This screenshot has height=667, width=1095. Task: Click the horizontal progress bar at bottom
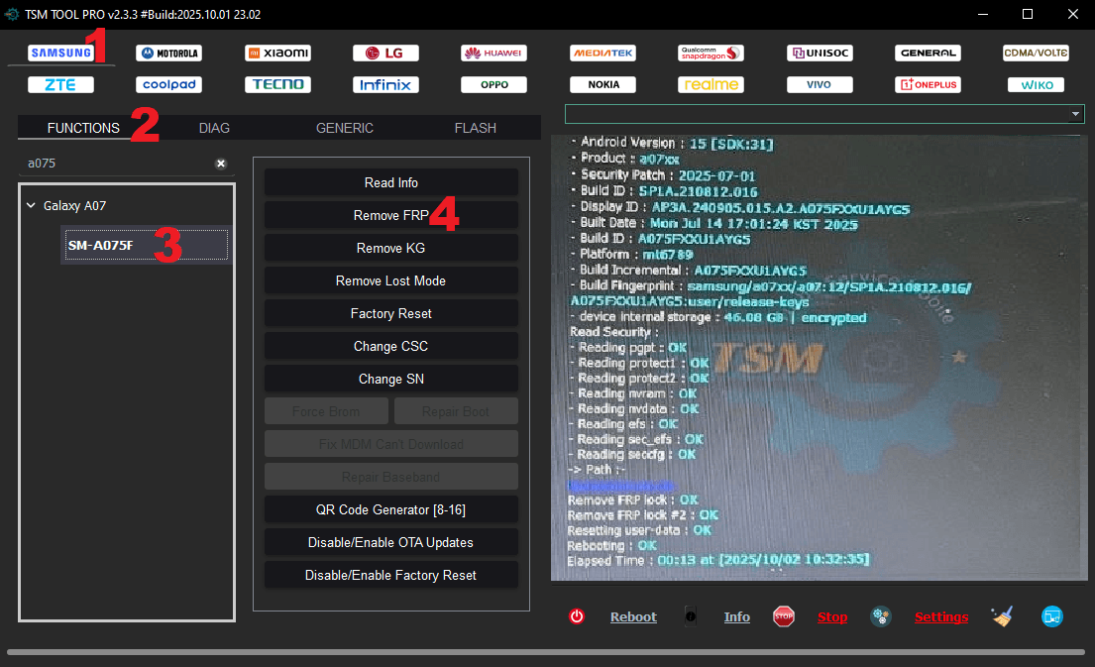[x=547, y=651]
